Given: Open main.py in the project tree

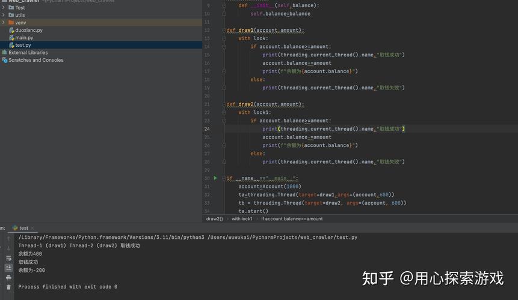Looking at the screenshot, I should coord(24,38).
